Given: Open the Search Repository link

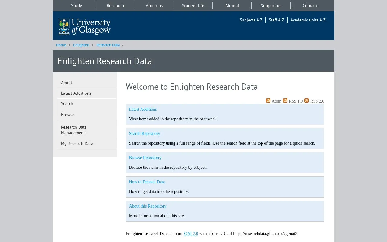Looking at the screenshot, I should pos(145,133).
